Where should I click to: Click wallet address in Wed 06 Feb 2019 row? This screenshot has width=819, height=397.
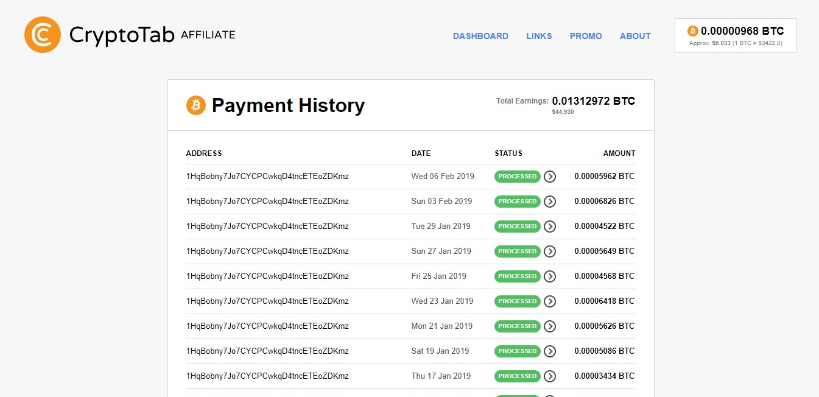[267, 177]
